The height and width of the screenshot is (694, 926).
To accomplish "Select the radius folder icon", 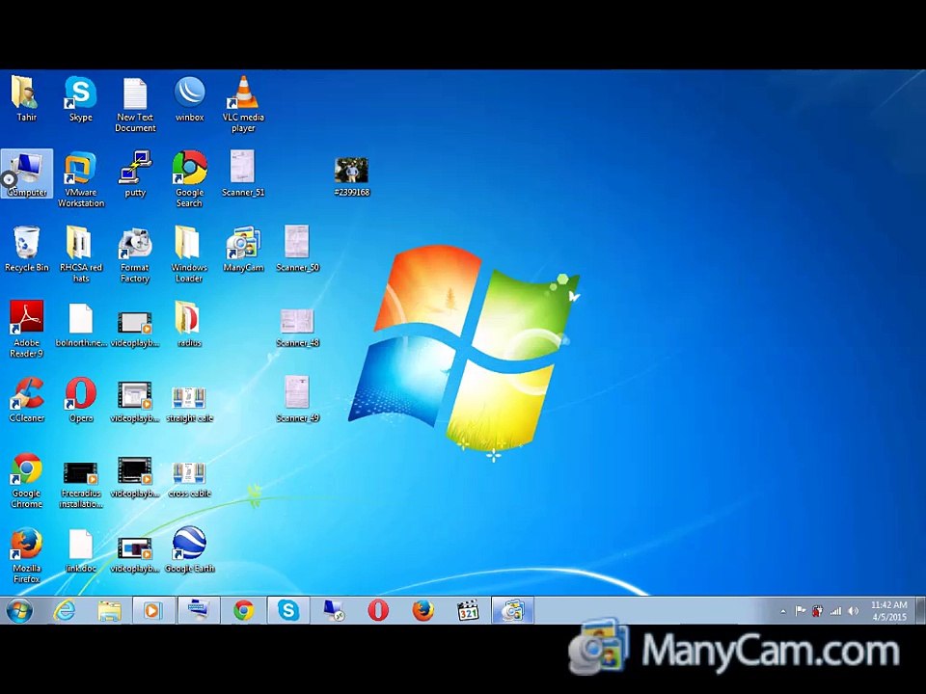I will (190, 324).
